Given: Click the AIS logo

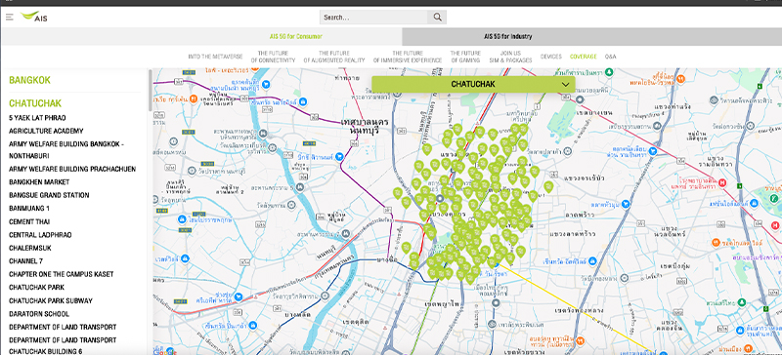Looking at the screenshot, I should tap(34, 17).
